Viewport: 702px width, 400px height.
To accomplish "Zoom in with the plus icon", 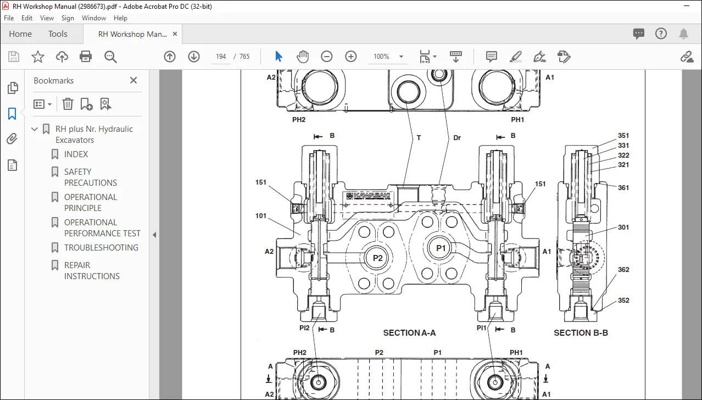I will tap(351, 57).
